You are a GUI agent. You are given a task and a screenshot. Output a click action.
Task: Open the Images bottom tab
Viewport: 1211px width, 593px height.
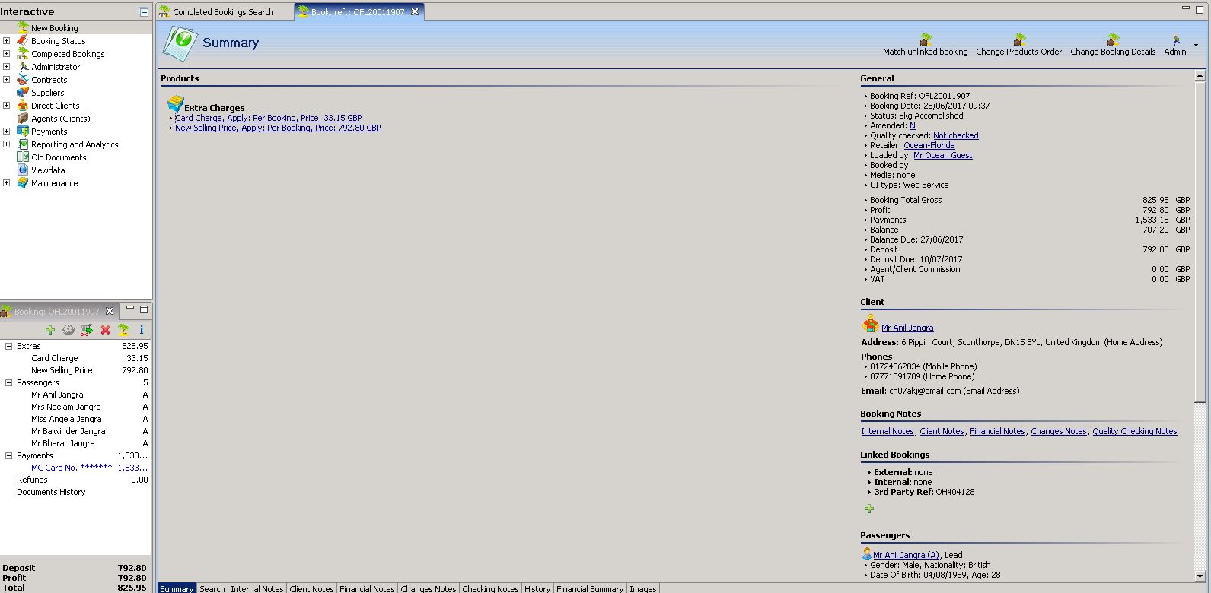643,588
